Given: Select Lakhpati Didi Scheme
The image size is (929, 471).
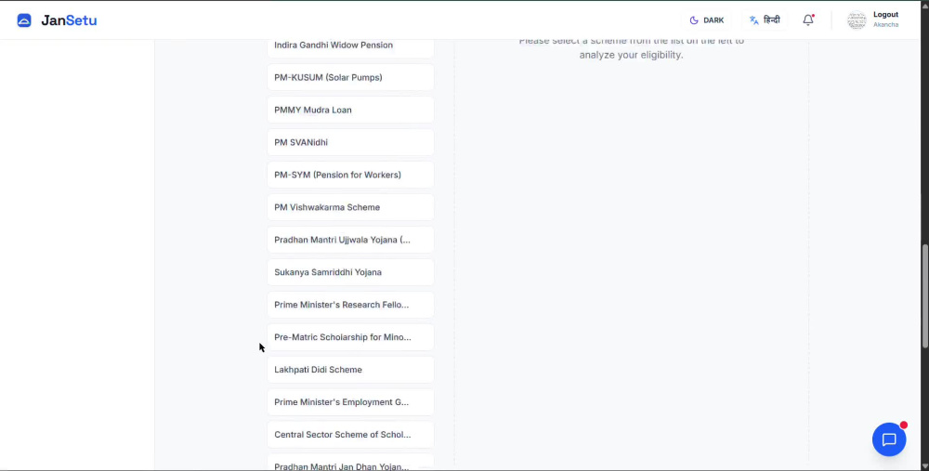Looking at the screenshot, I should coord(350,370).
